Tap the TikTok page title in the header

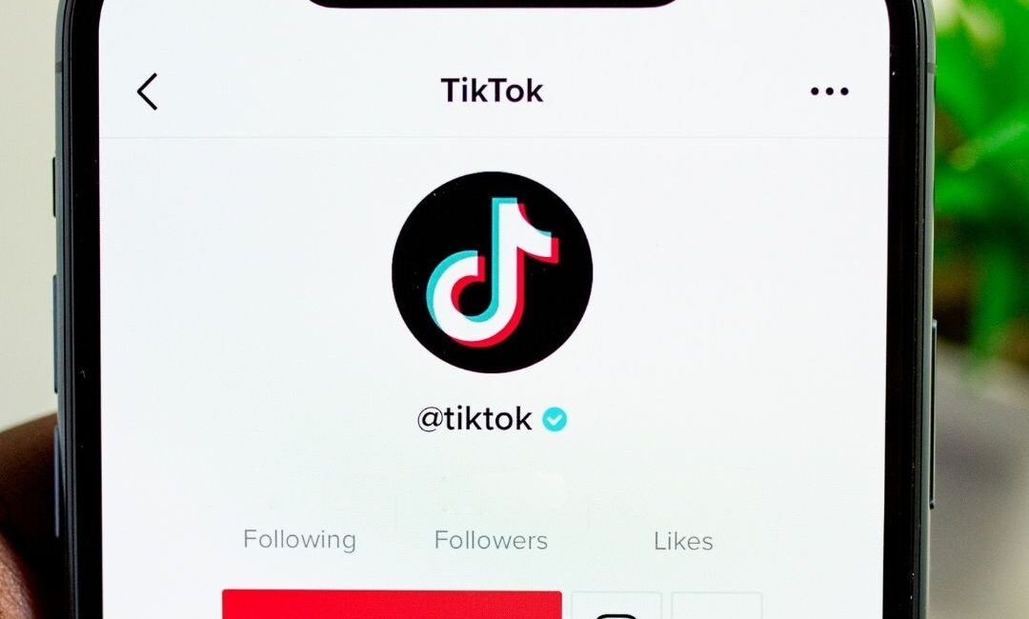coord(493,90)
